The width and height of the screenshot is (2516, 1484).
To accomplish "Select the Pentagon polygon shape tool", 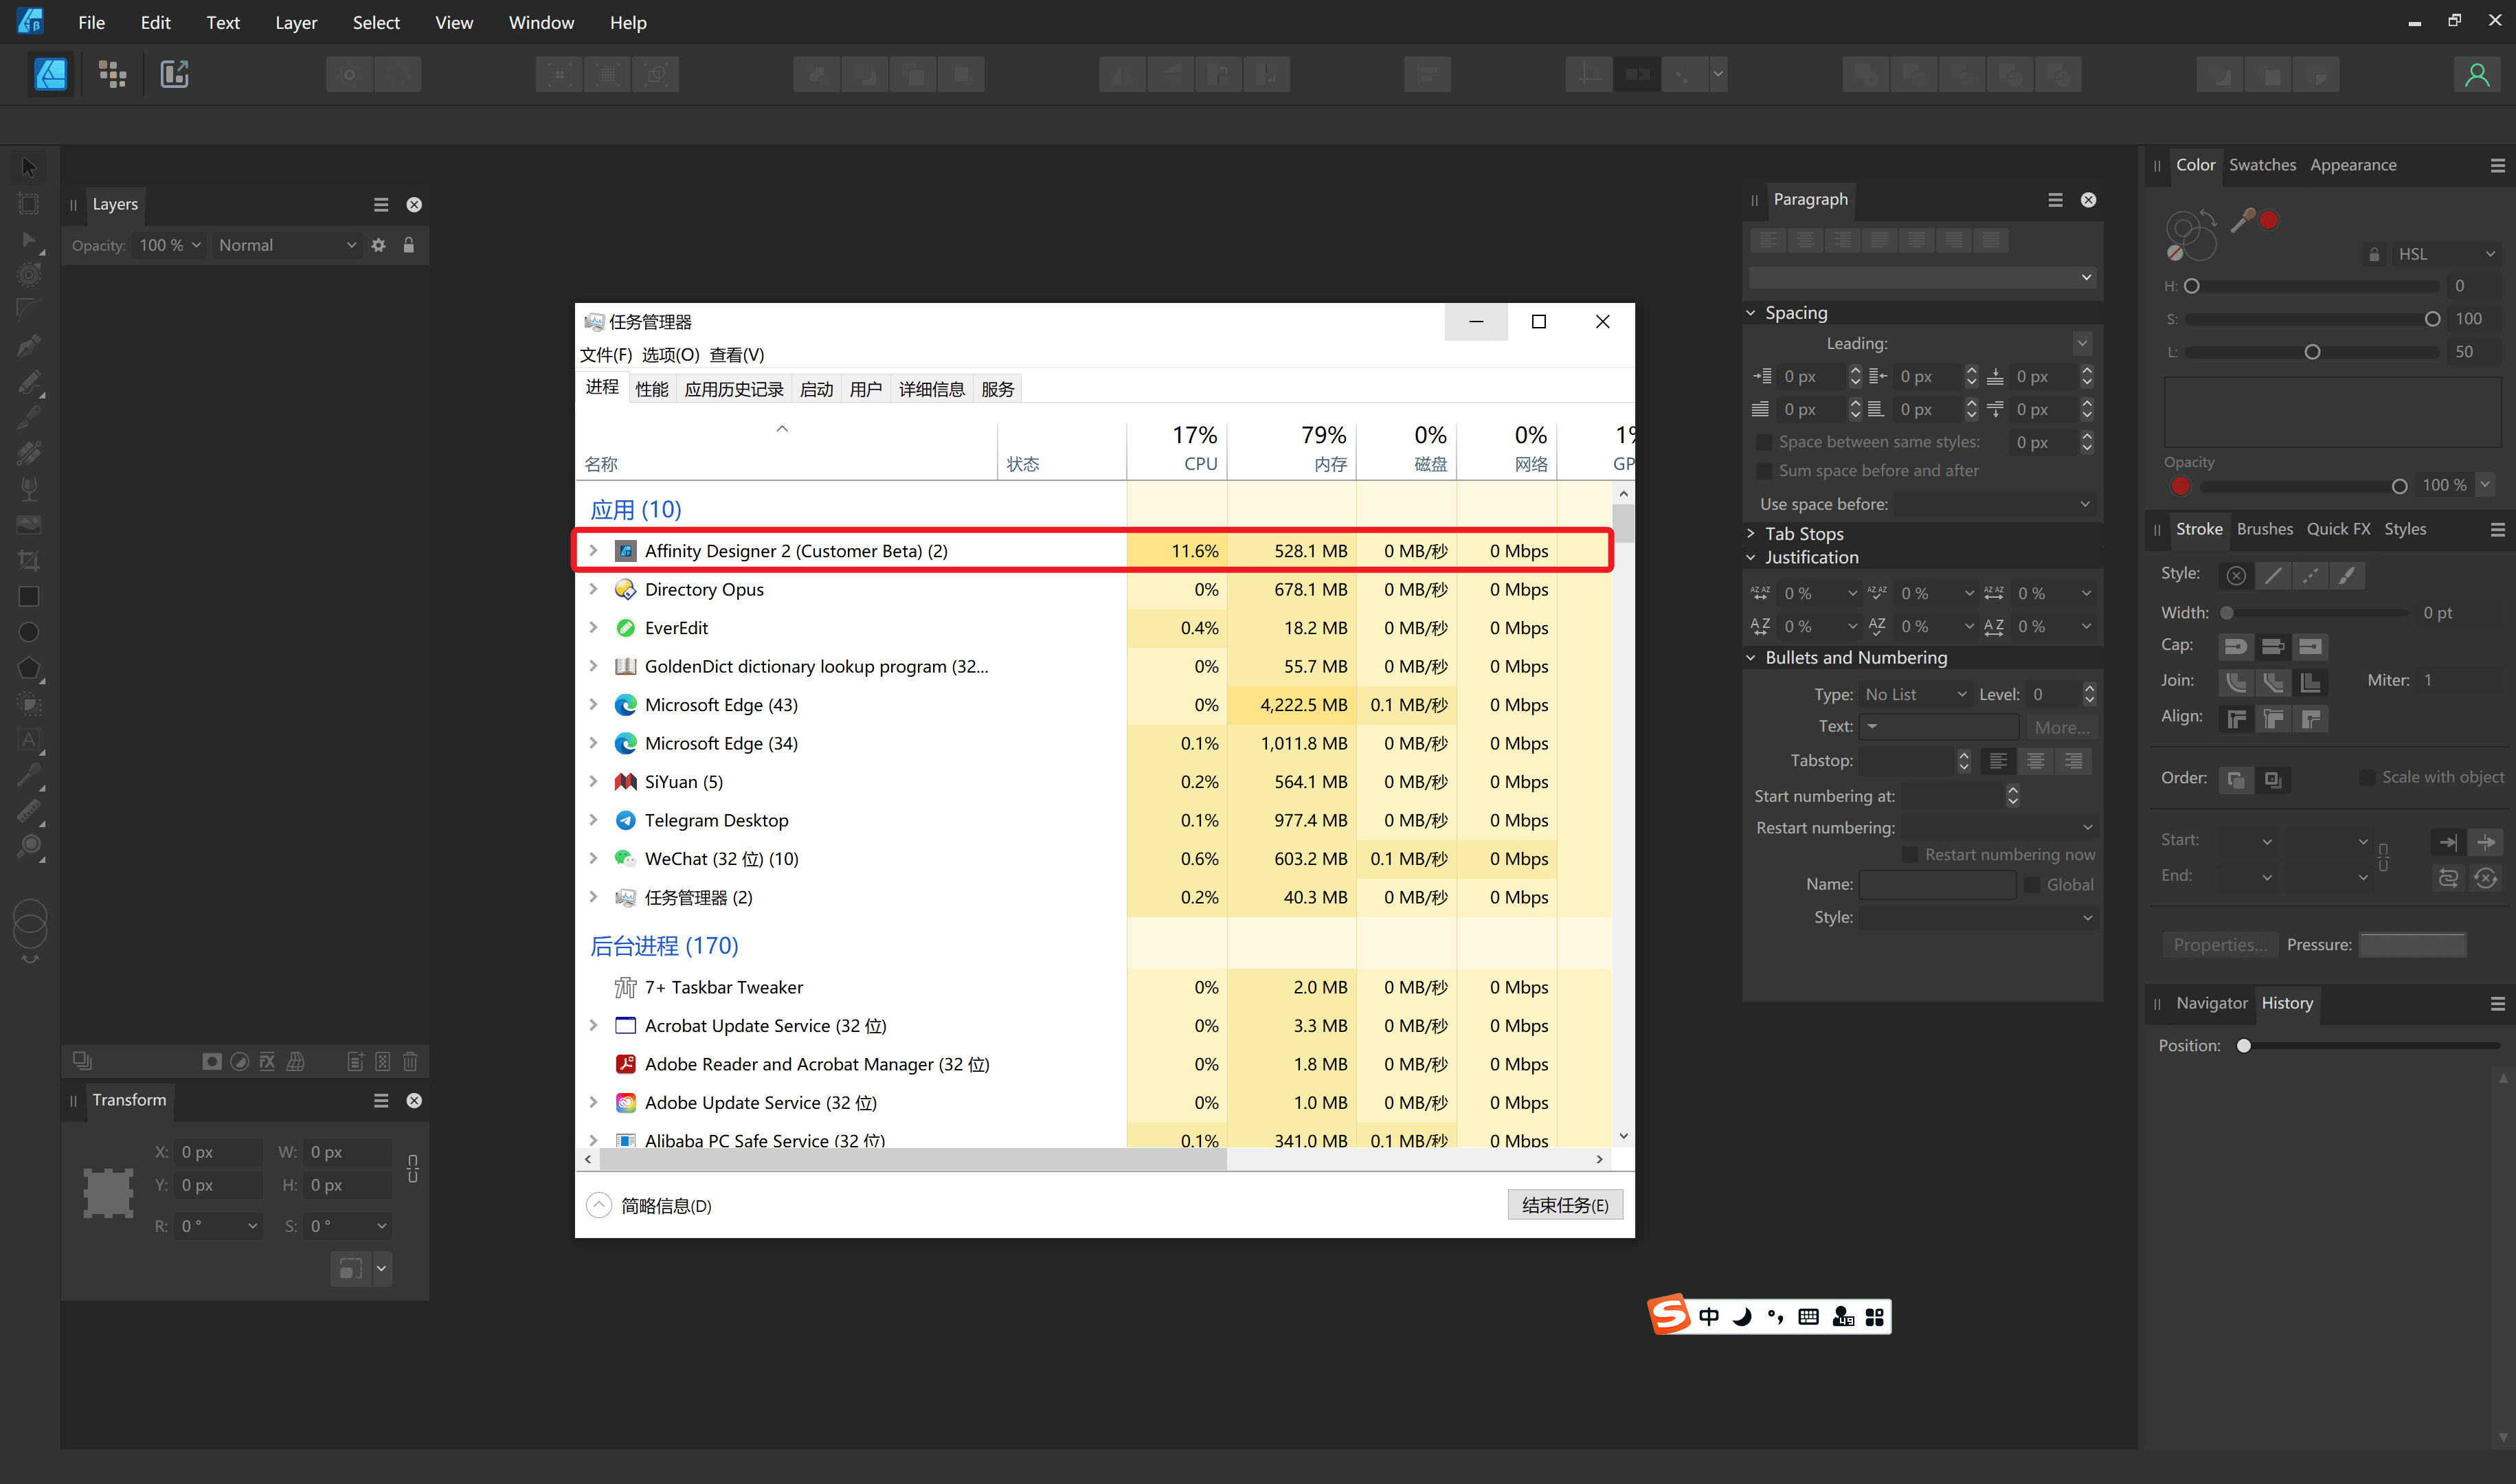I will (x=29, y=668).
